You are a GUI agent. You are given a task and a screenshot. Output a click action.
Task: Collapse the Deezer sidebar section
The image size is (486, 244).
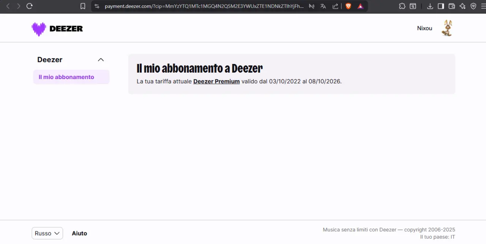point(101,60)
